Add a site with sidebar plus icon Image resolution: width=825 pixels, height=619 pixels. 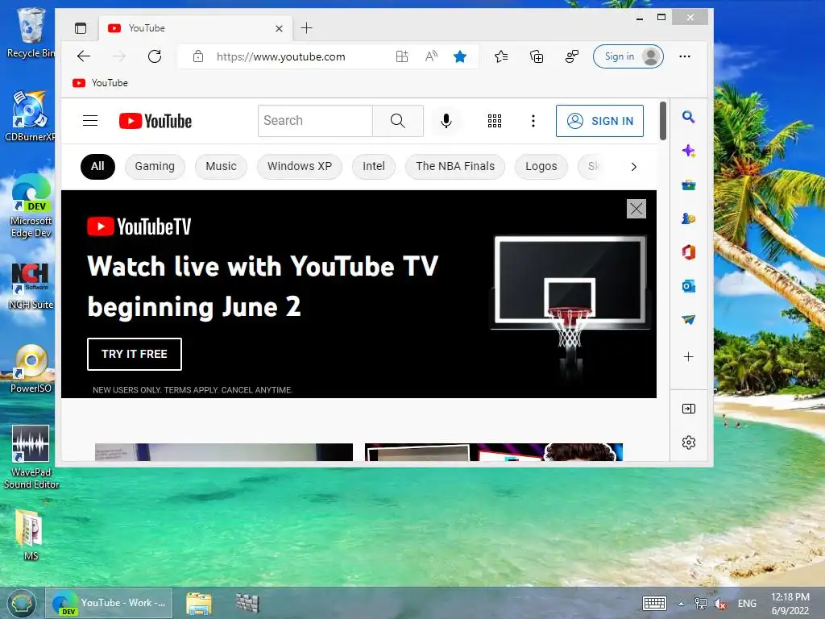pyautogui.click(x=688, y=357)
